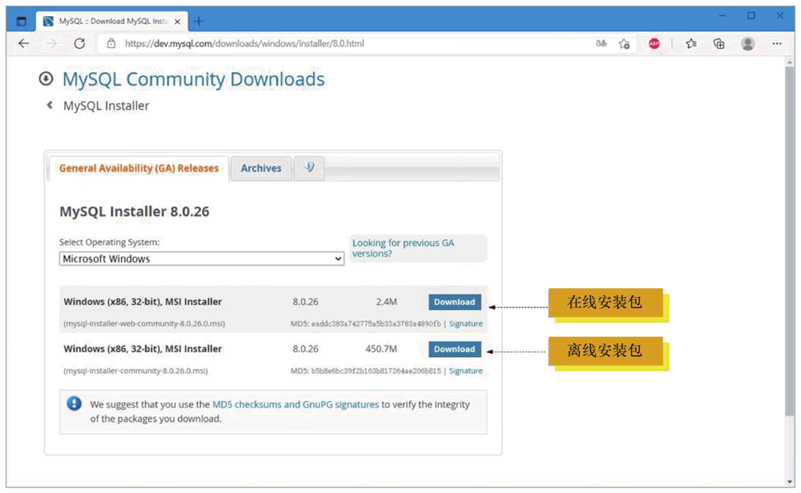Click the lock icon in address bar
This screenshot has height=493, width=801.
pos(111,44)
